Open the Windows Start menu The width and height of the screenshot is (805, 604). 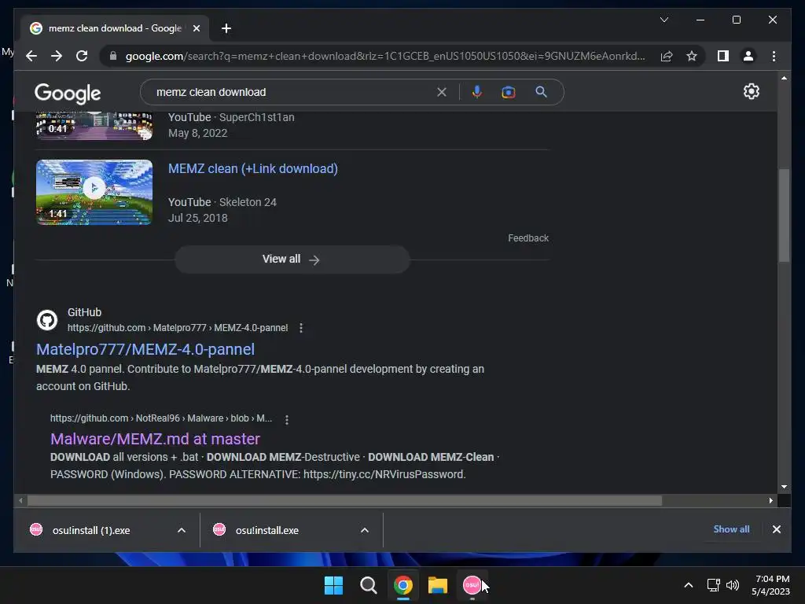[x=333, y=585]
